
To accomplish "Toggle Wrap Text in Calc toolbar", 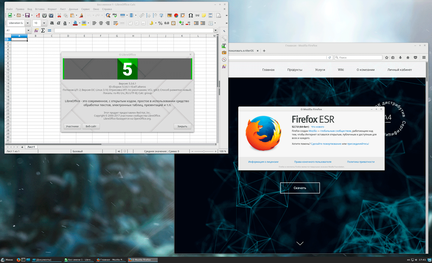I will coord(115,23).
